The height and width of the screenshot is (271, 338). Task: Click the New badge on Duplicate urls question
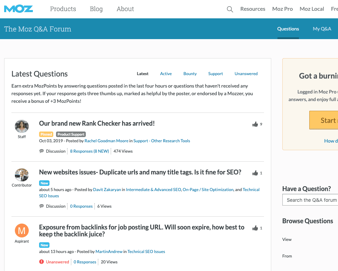click(44, 183)
